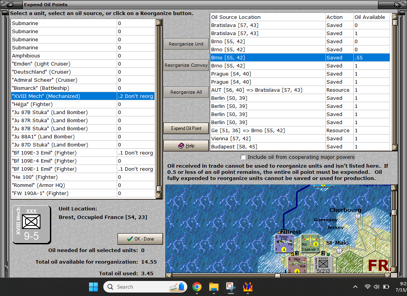
Task: Click unit list scrollbar down arrow
Action: tap(159, 195)
